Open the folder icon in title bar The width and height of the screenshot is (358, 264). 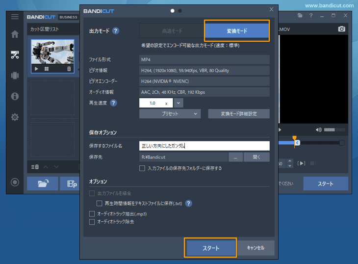(300, 16)
